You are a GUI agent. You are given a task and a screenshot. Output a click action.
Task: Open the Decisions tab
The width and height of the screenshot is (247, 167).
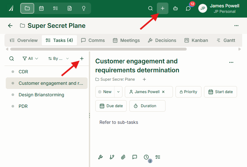tap(162, 40)
